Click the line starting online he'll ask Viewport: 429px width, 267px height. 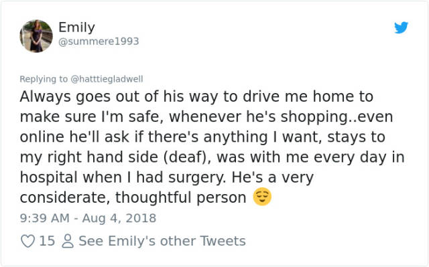pos(202,137)
